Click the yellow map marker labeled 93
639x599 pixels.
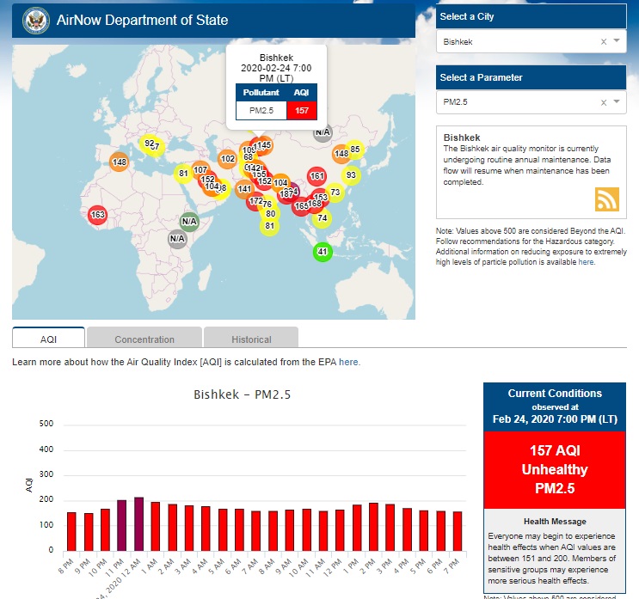coord(350,175)
